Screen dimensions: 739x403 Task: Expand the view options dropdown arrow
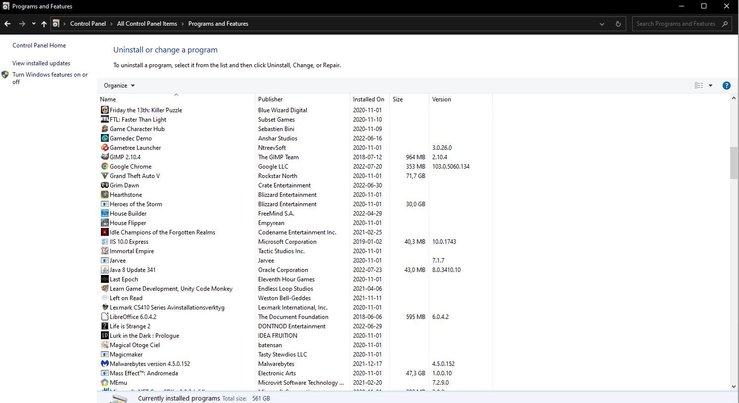coord(710,86)
